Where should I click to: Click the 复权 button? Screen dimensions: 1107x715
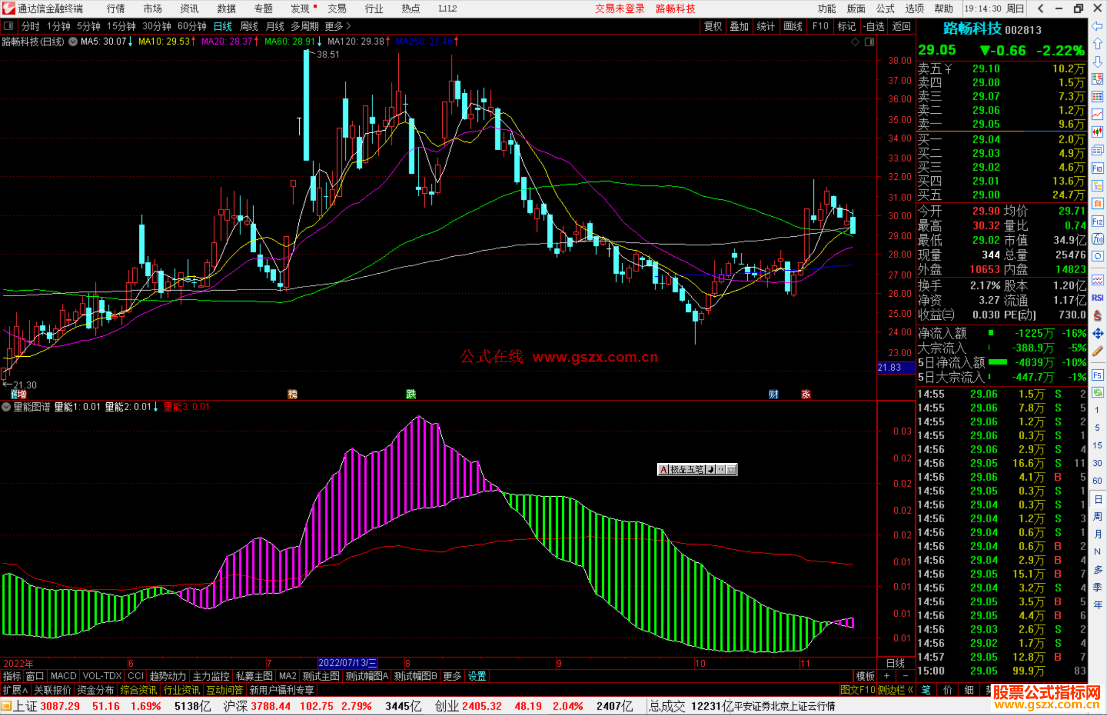pos(712,26)
